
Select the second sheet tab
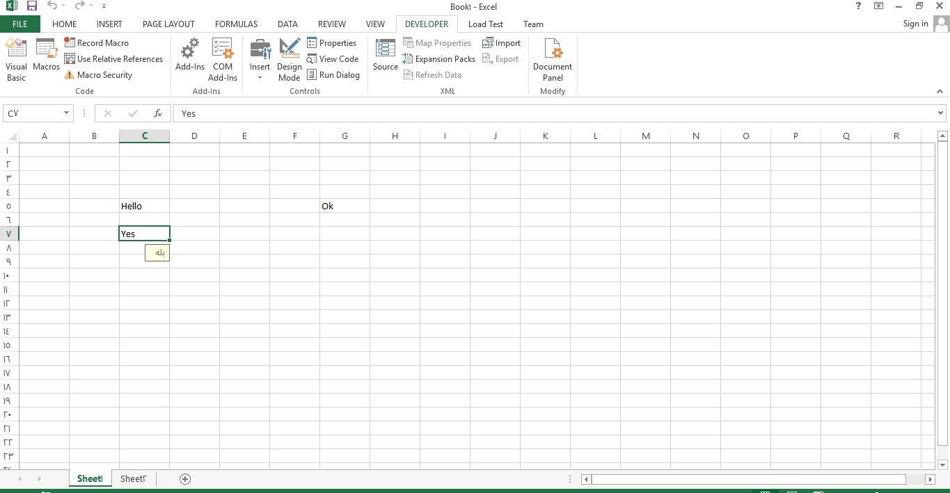[133, 478]
